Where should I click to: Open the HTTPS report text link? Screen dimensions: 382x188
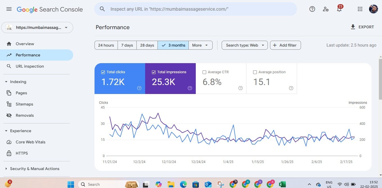pos(22,153)
